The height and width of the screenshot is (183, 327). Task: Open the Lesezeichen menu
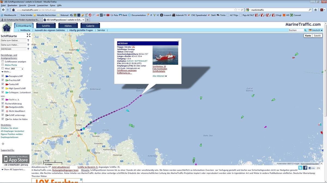42,5
